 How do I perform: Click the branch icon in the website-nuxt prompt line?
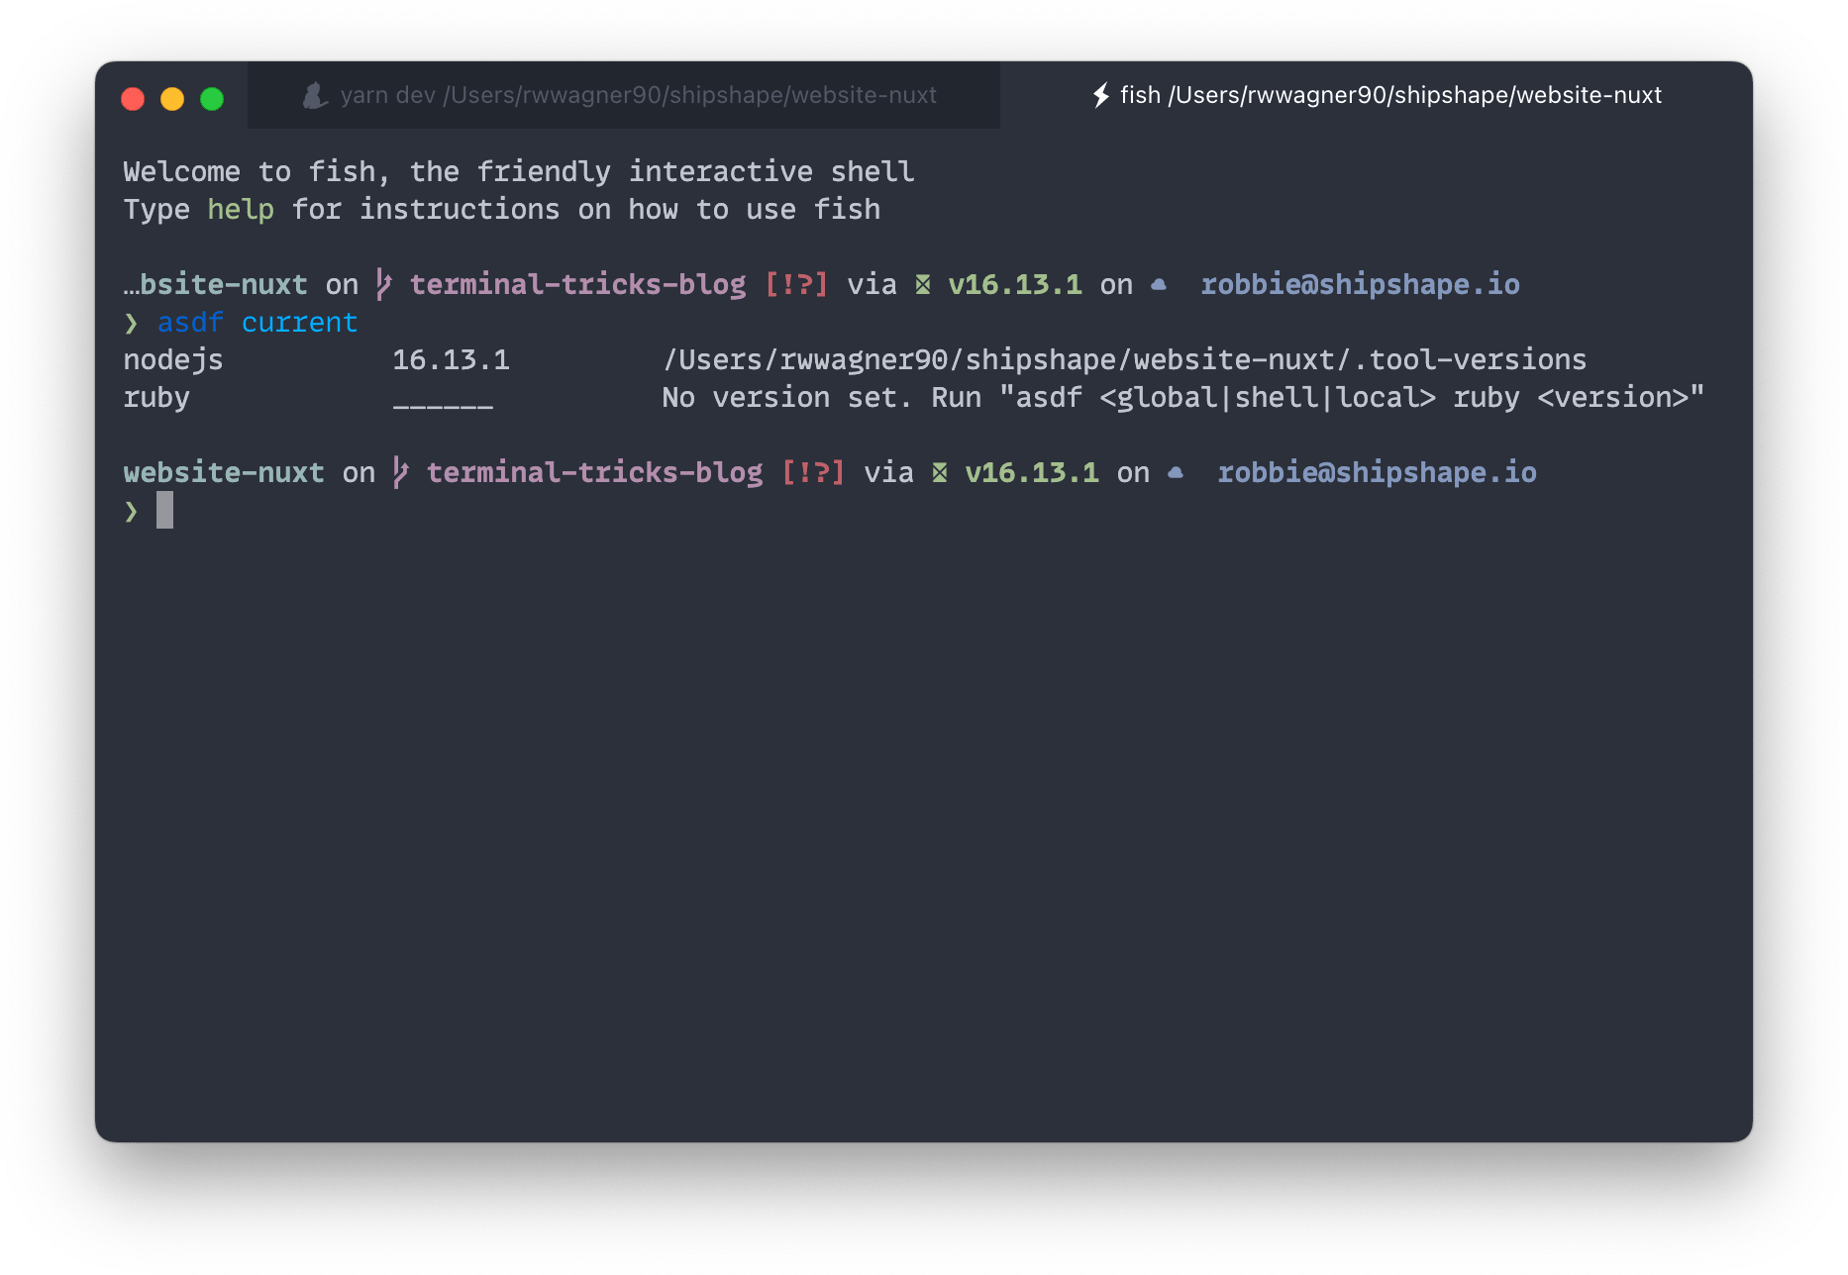(x=400, y=472)
